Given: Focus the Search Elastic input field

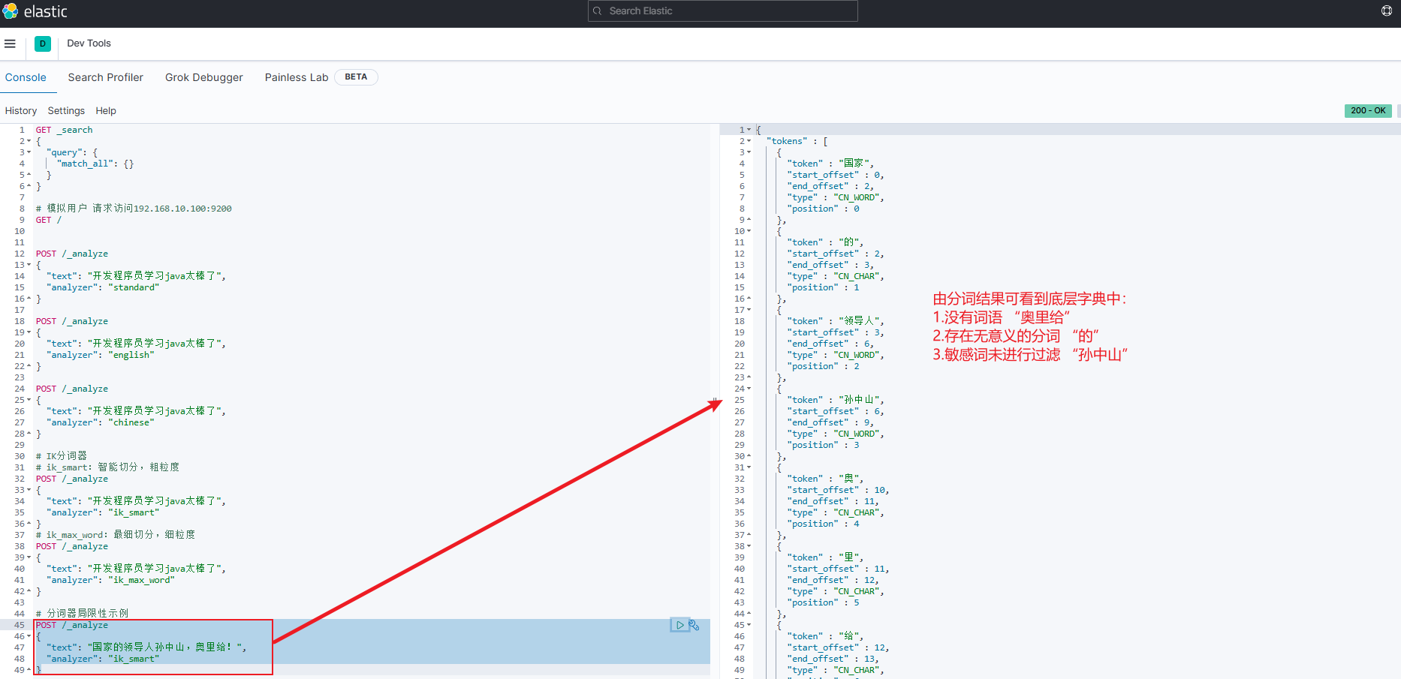Looking at the screenshot, I should point(722,11).
